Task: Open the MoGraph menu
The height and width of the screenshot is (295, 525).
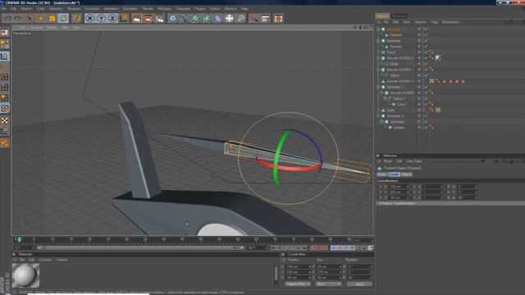Action: click(164, 8)
